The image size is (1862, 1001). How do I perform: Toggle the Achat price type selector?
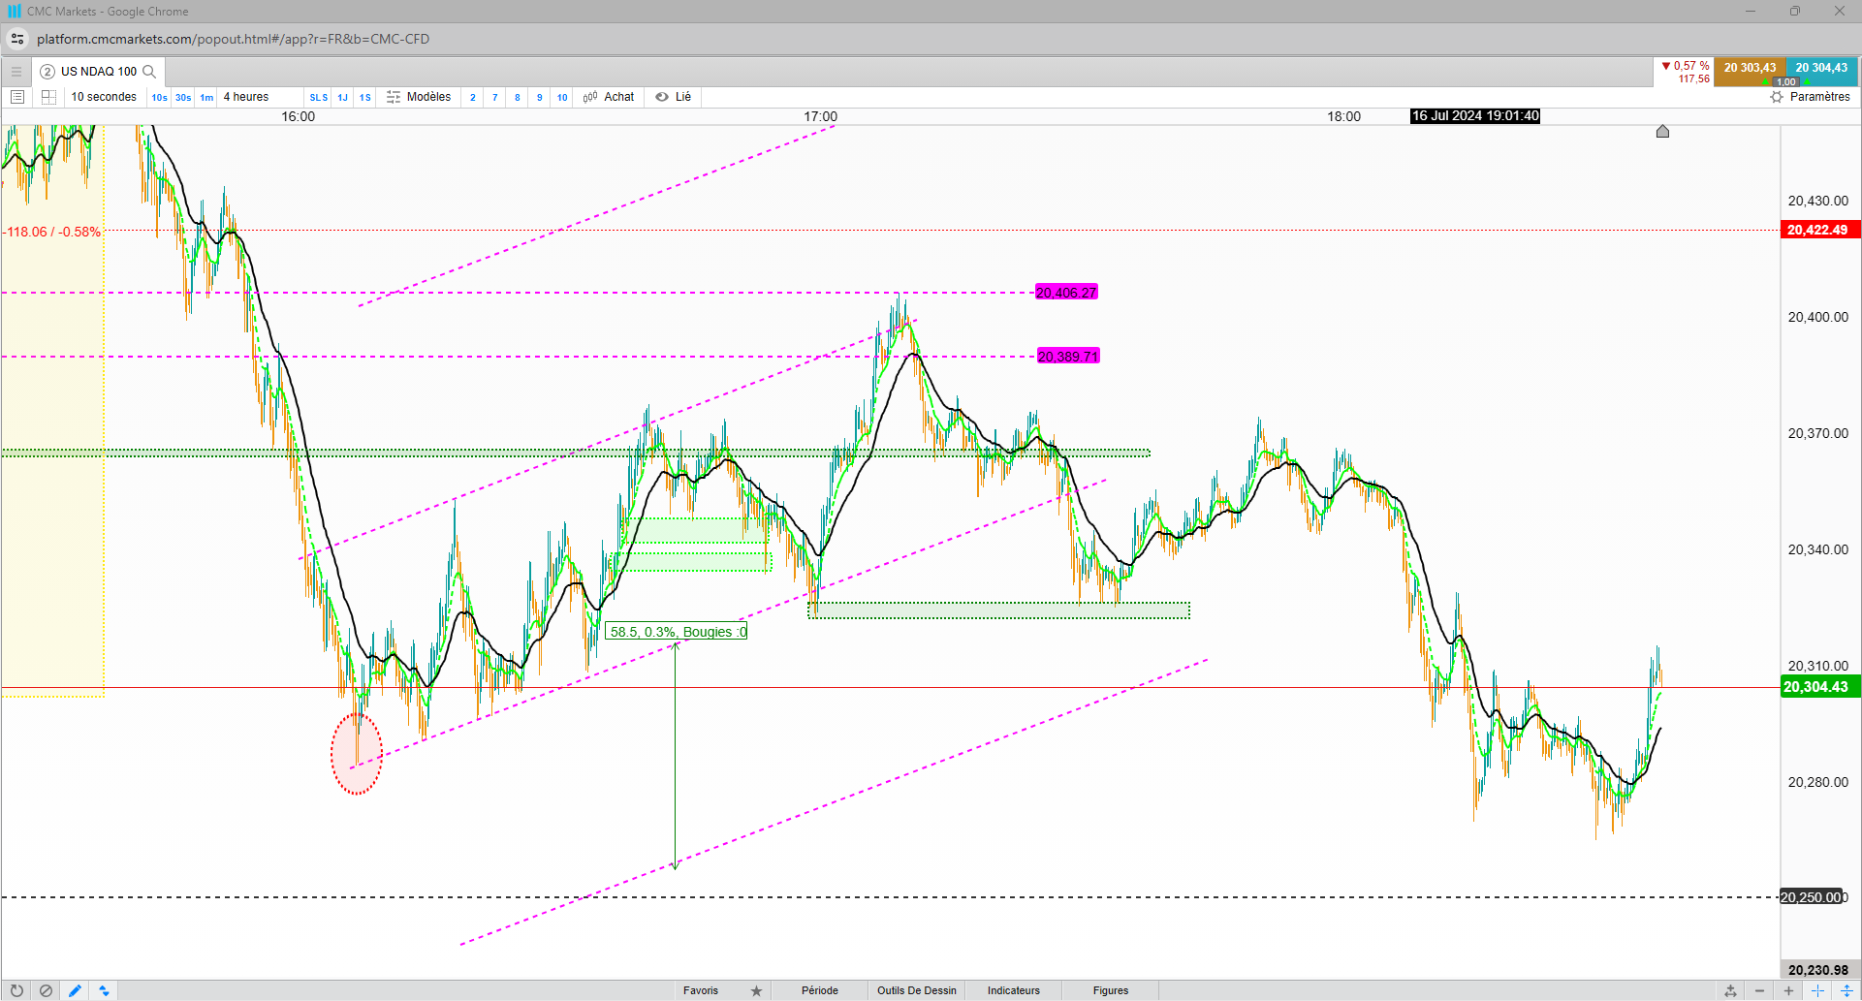tap(609, 97)
